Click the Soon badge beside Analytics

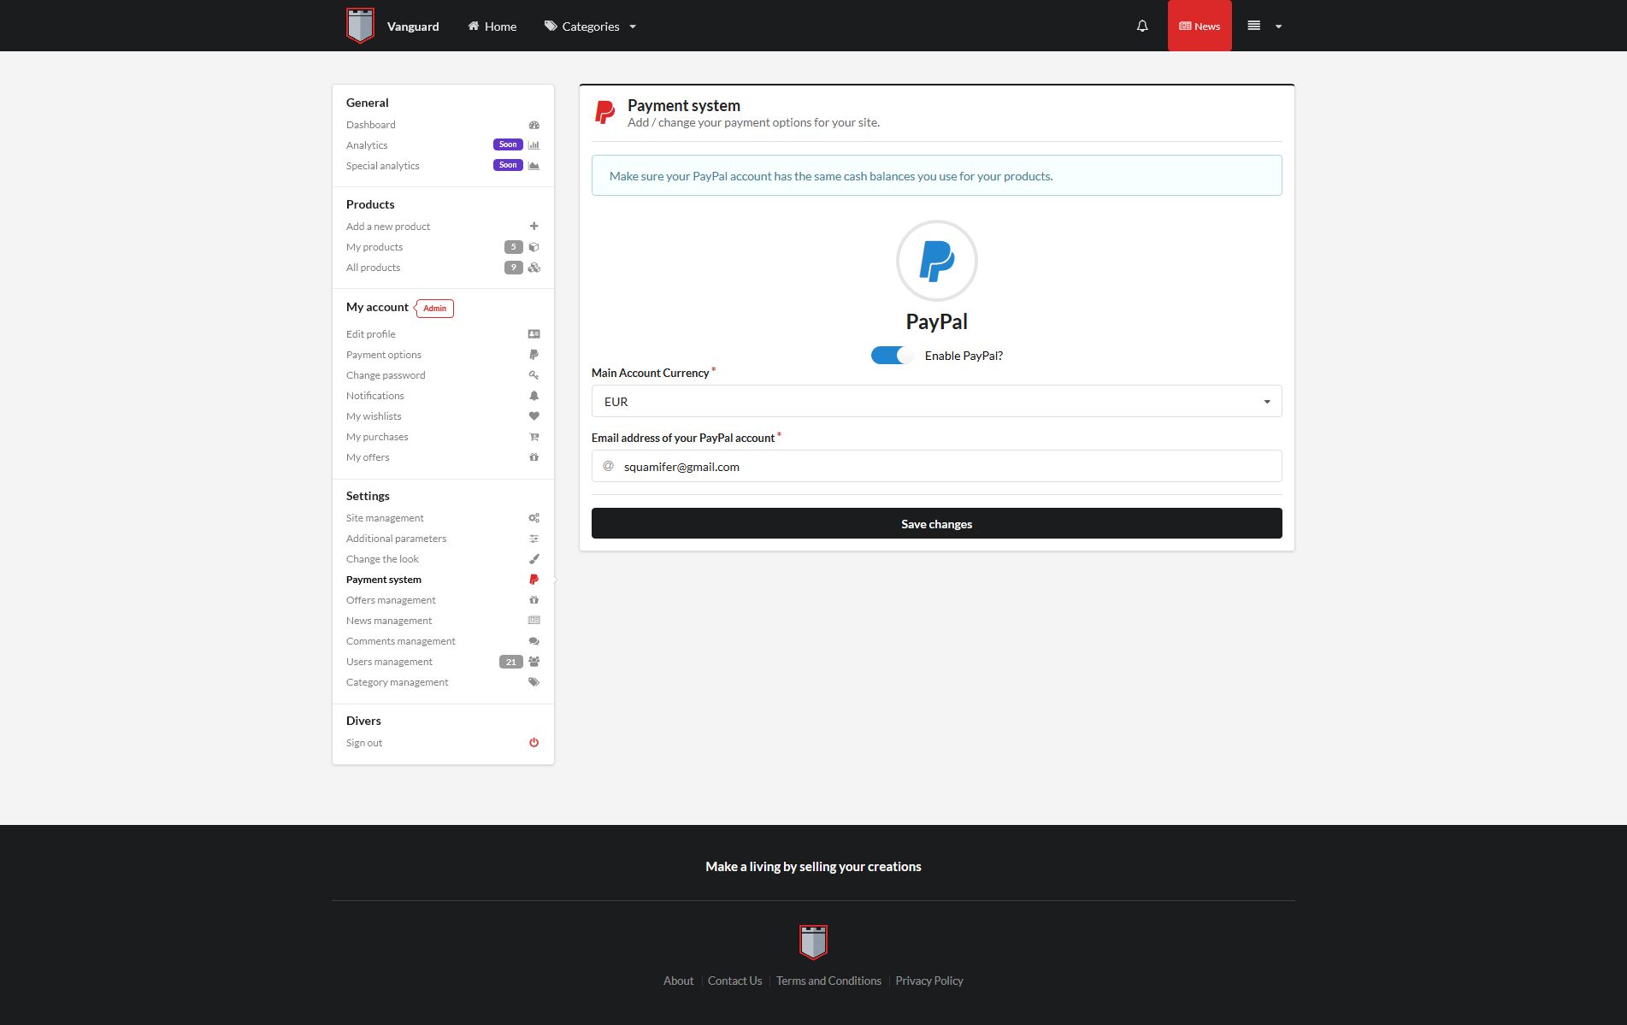click(508, 144)
